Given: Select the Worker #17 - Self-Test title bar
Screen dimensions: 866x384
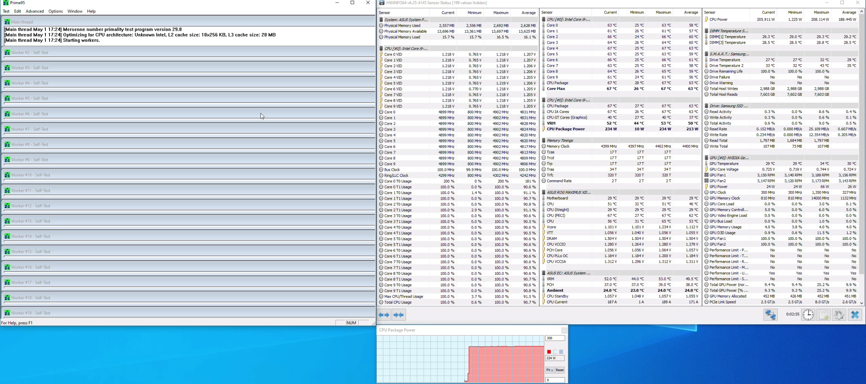Looking at the screenshot, I should [188, 282].
